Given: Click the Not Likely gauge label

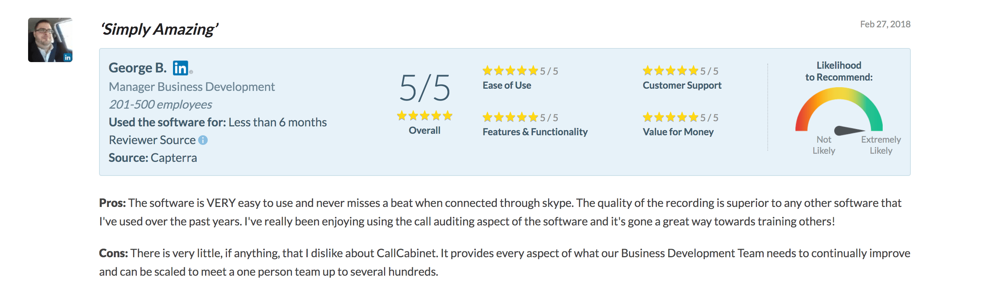Looking at the screenshot, I should tap(824, 145).
